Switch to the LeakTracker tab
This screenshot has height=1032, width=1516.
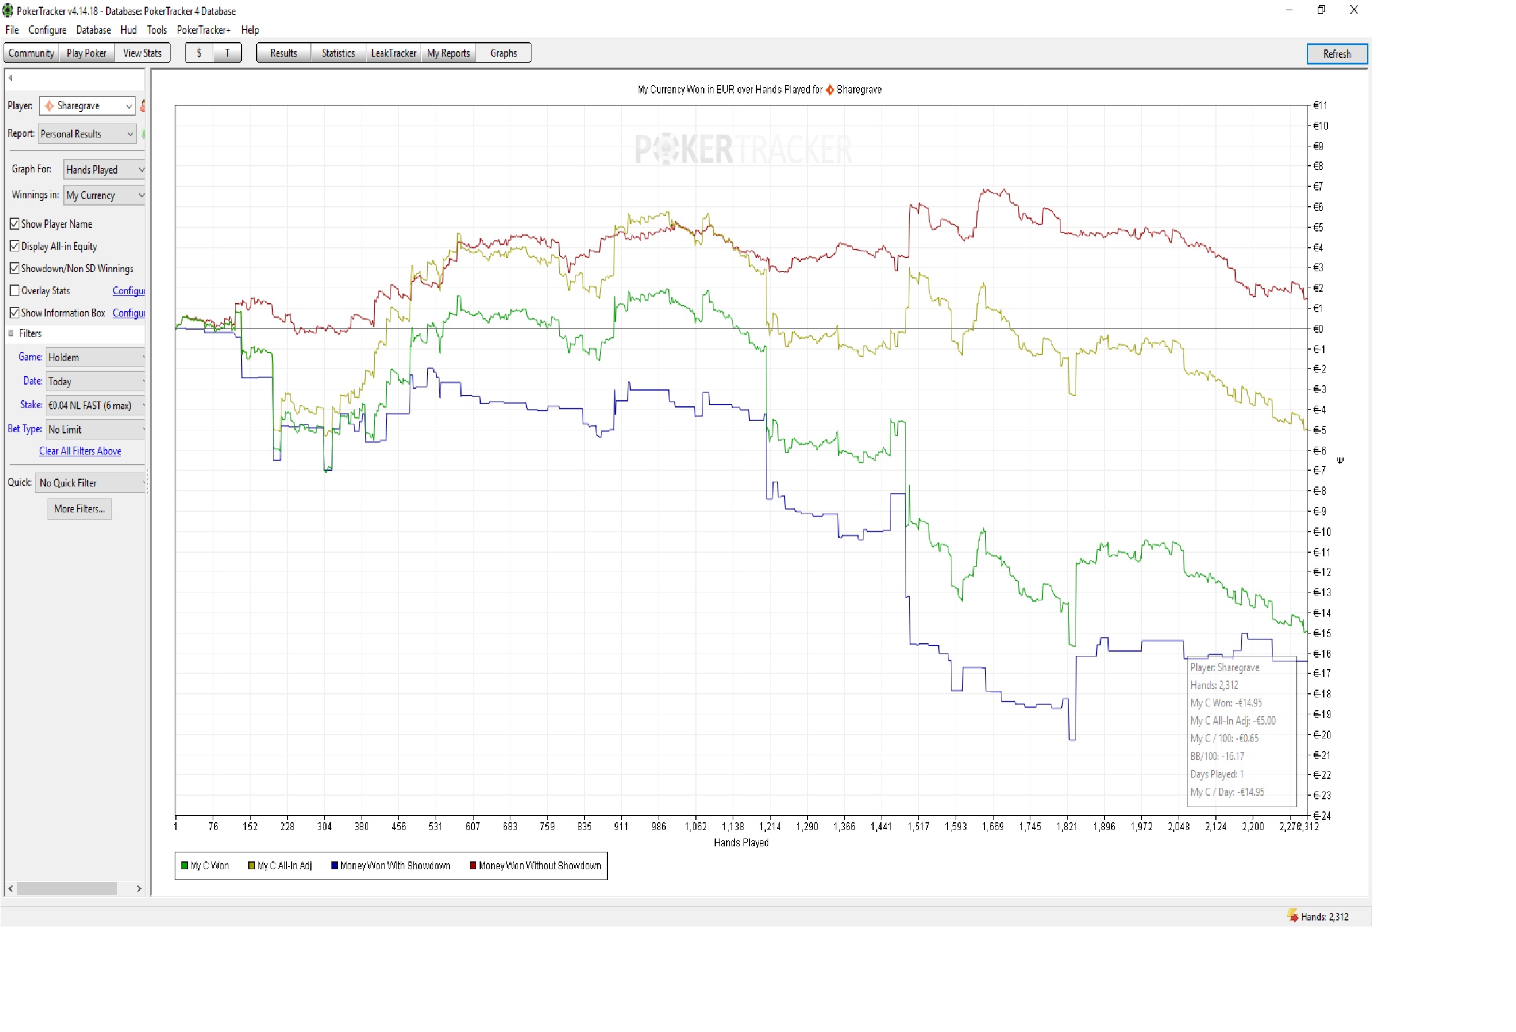coord(393,53)
